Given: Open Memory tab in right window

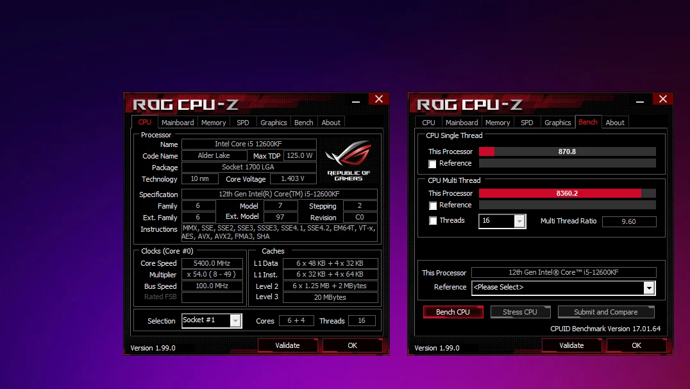Looking at the screenshot, I should (x=498, y=123).
